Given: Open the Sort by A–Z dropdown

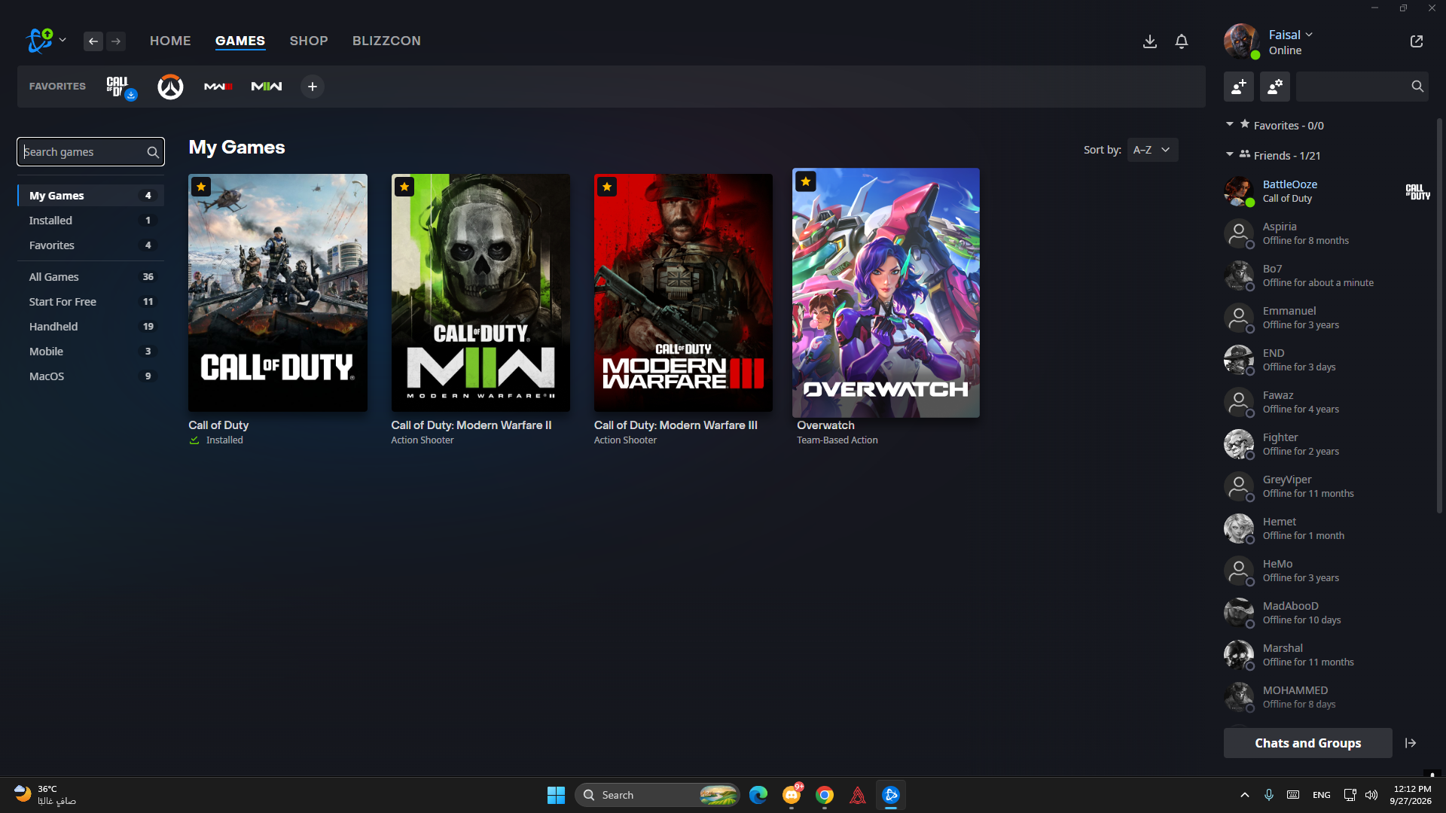Looking at the screenshot, I should pyautogui.click(x=1152, y=150).
